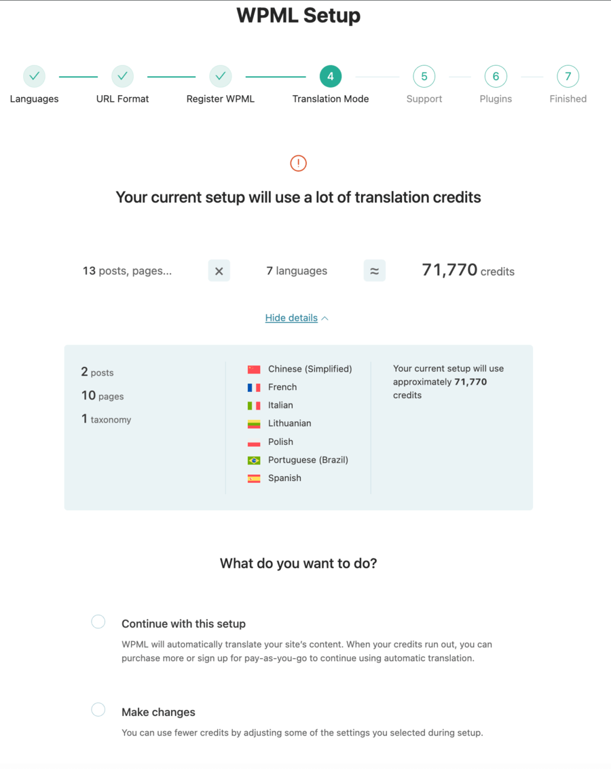Click the Spanish language entry
The height and width of the screenshot is (769, 611).
pyautogui.click(x=274, y=478)
